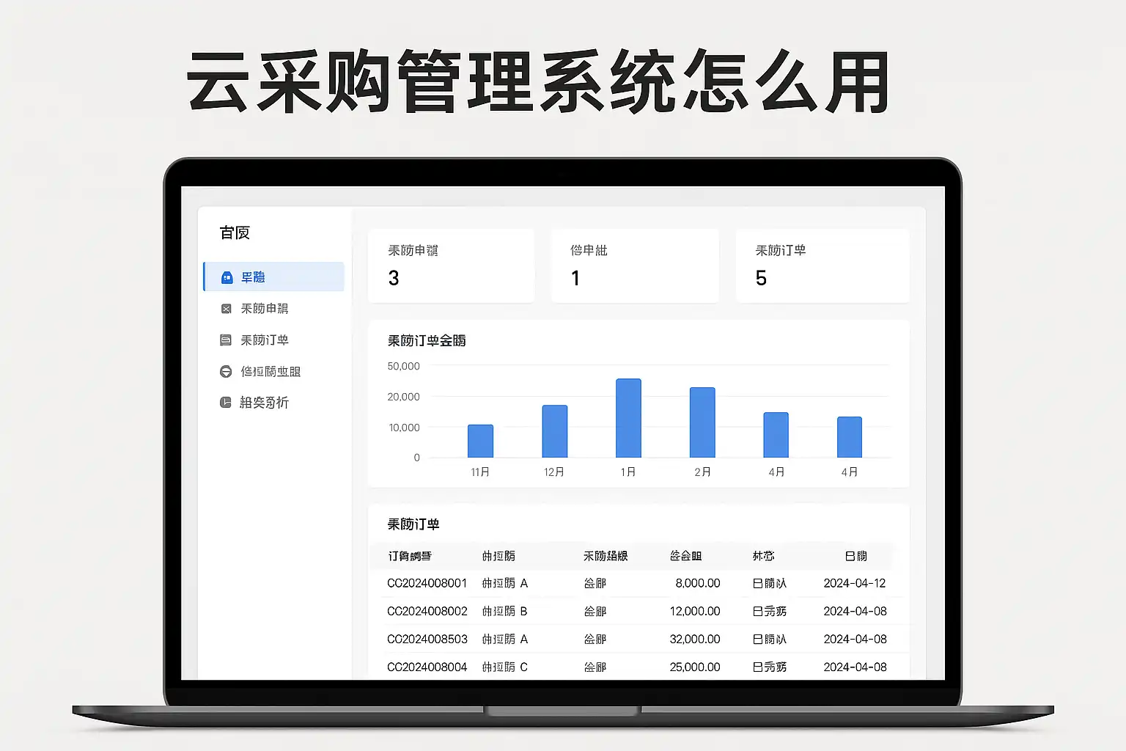Screen dimensions: 1126x751
Task: Click the envelope icon beside the second sidebar item
Action: 226,309
